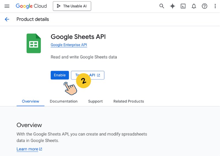
Task: Switch to the Documentation tab
Action: click(x=64, y=101)
